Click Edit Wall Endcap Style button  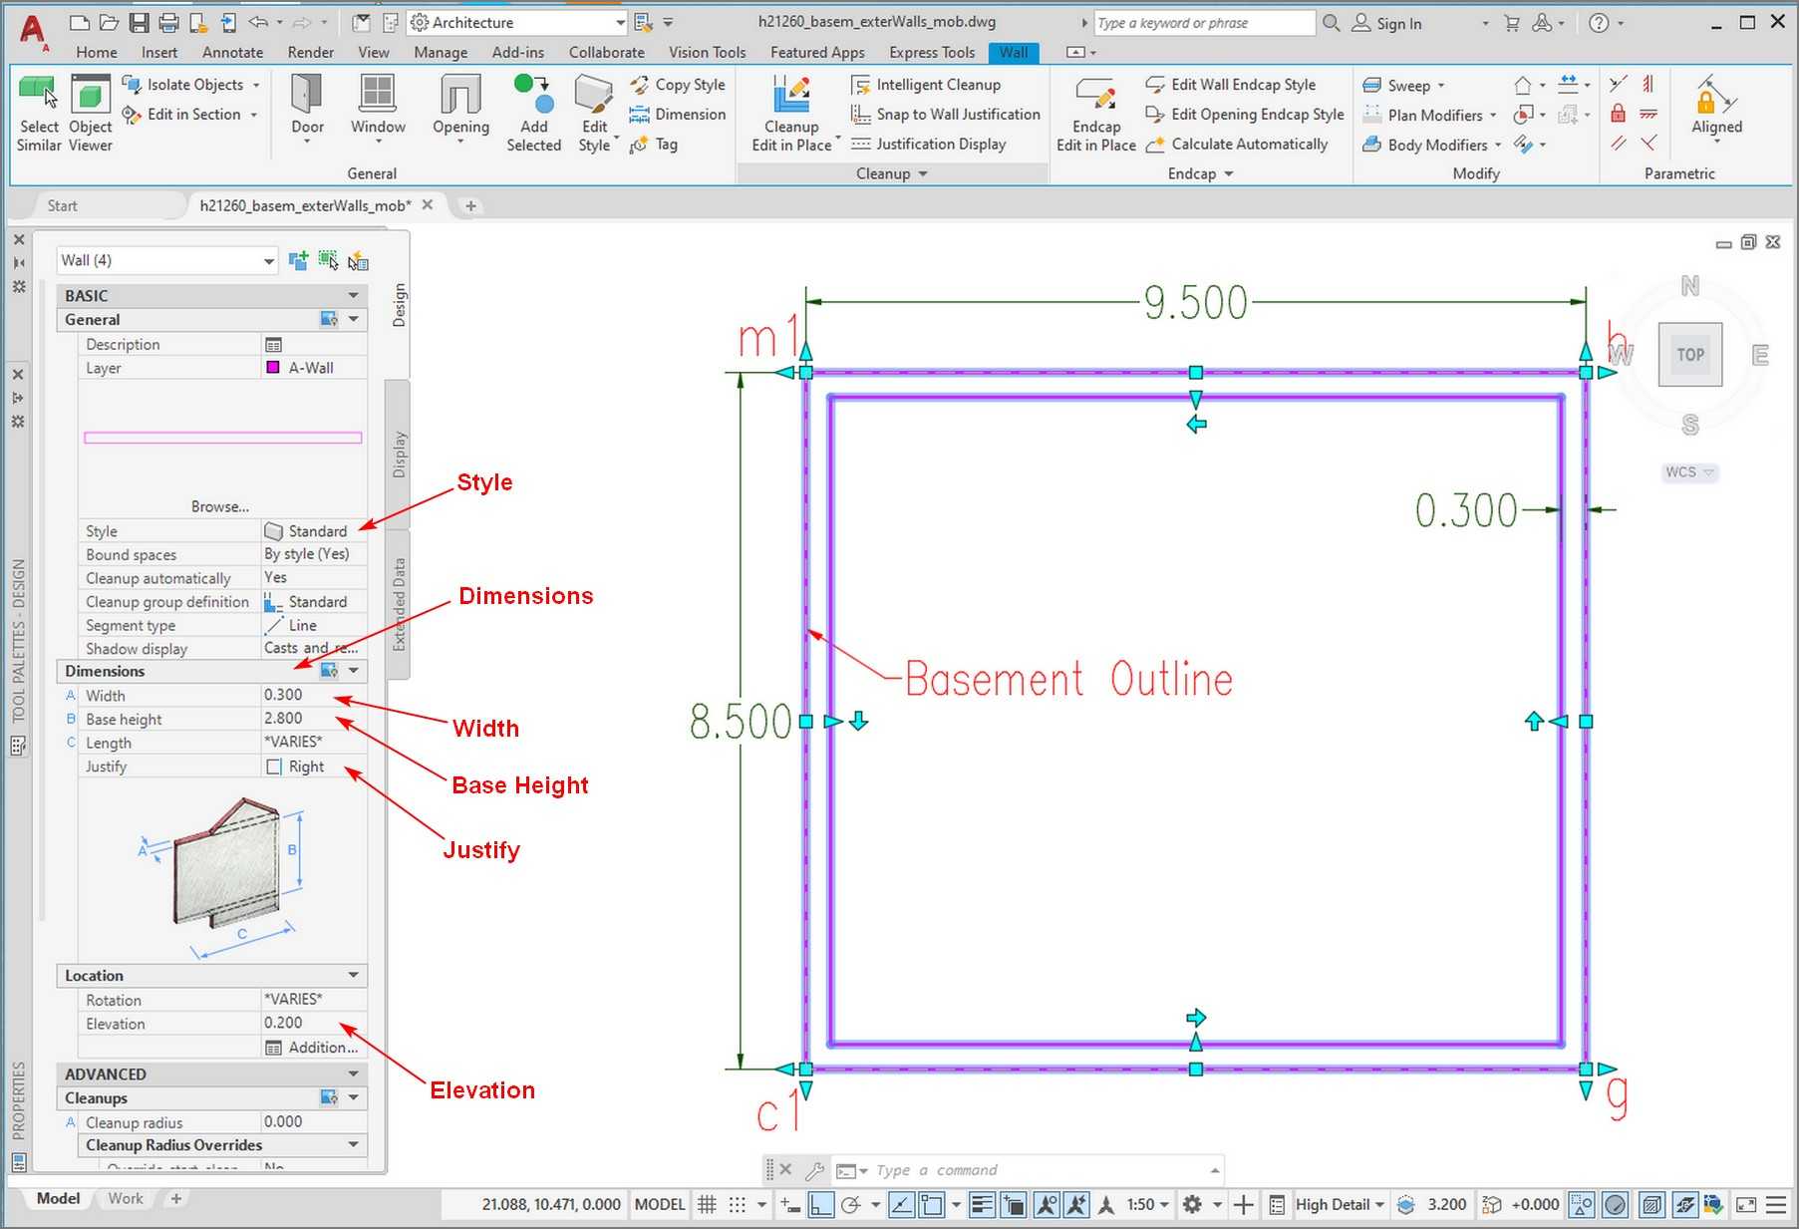click(x=1231, y=85)
